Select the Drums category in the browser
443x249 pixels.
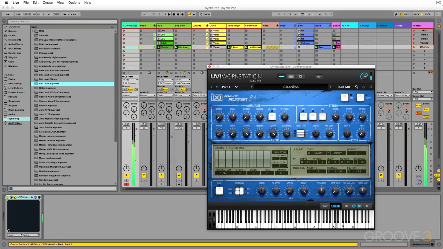[x=12, y=35]
